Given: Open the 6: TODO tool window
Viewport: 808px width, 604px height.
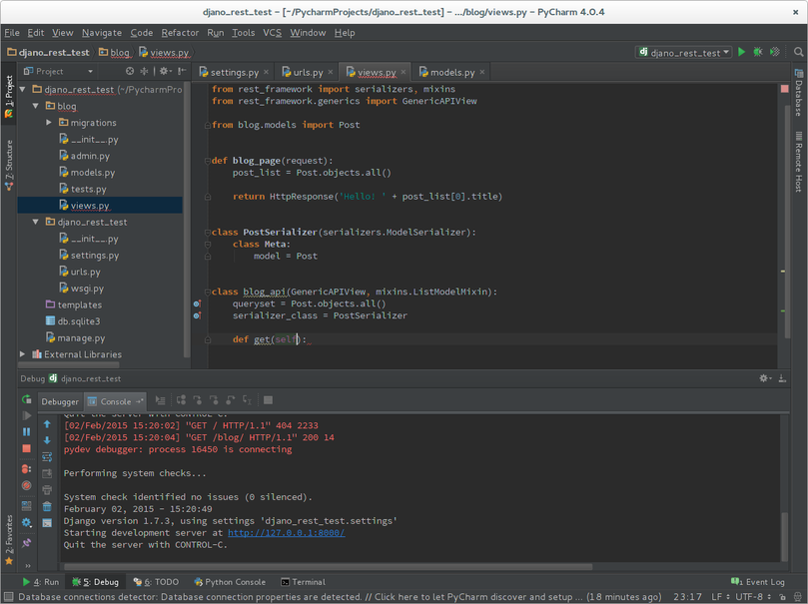Looking at the screenshot, I should 156,582.
